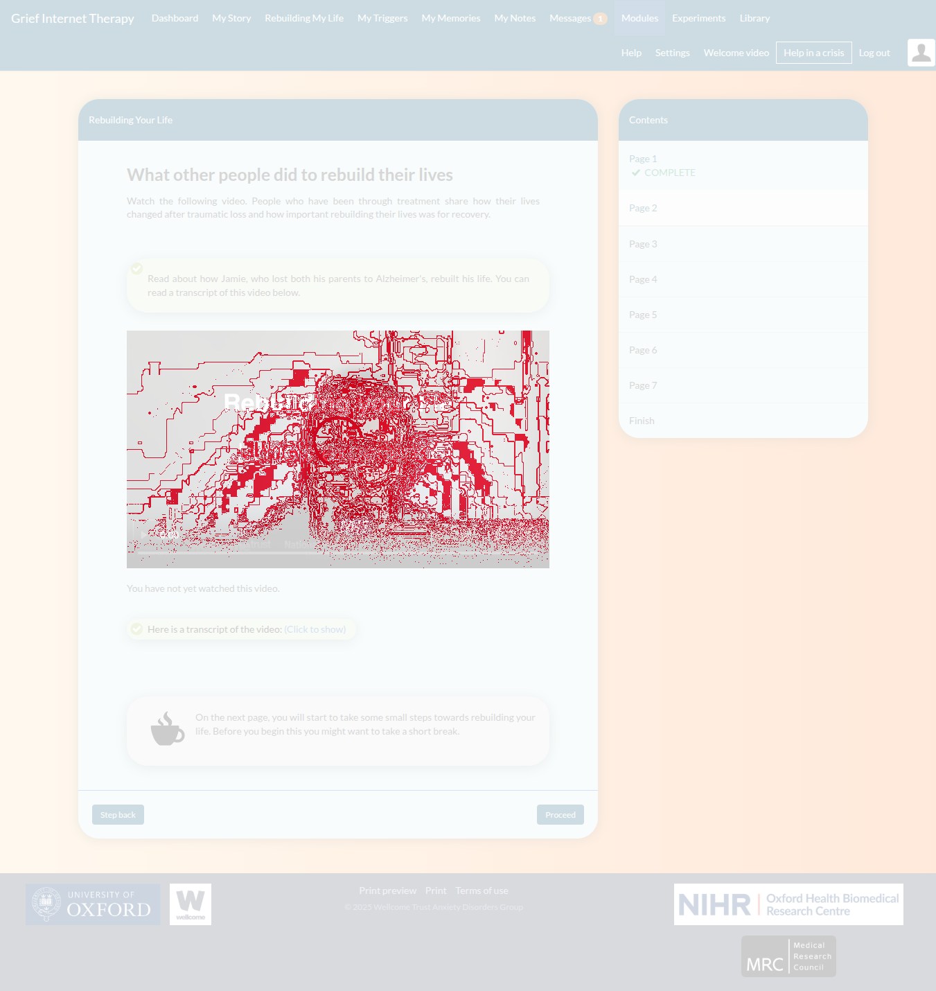This screenshot has width=936, height=991.
Task: Open the Welcome video link
Action: (736, 53)
